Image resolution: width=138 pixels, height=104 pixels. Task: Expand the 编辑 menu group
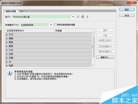[7, 39]
